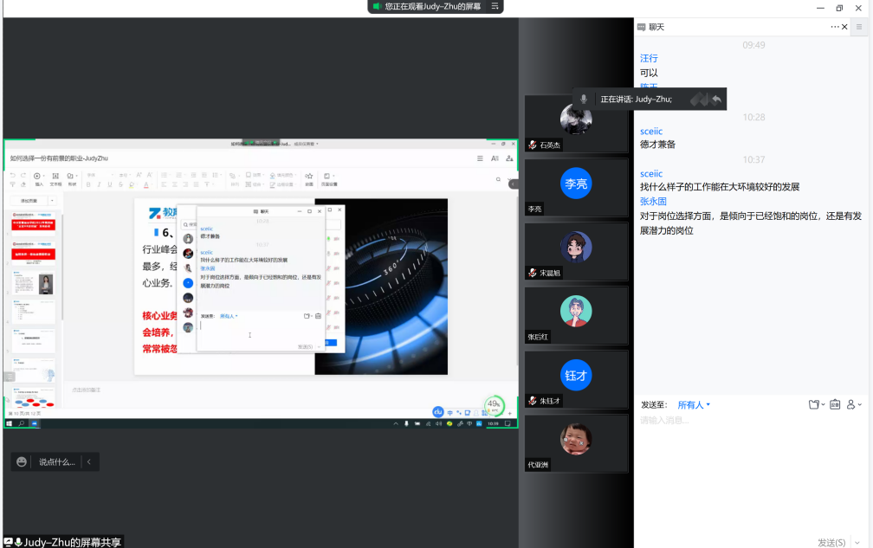The width and height of the screenshot is (873, 548).
Task: Open the file send icon in chat
Action: click(813, 404)
